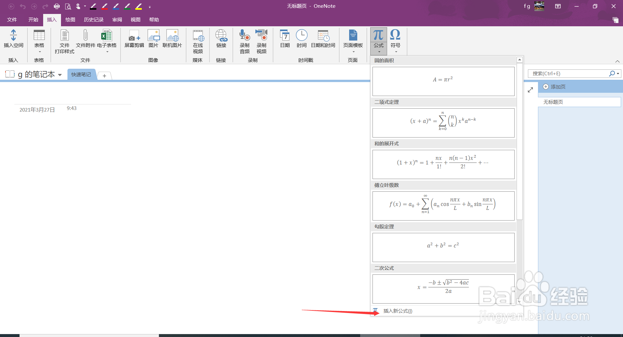
Task: Click the search box
Action: coord(568,74)
